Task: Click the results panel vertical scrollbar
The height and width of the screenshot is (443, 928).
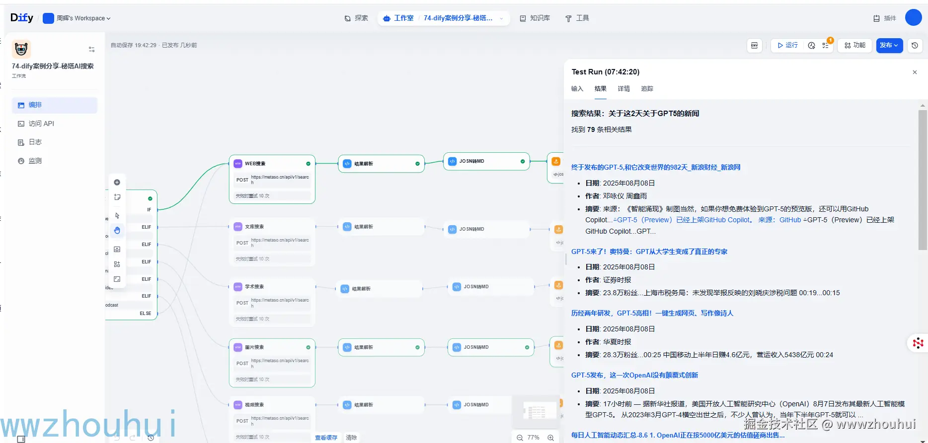Action: coord(923,180)
